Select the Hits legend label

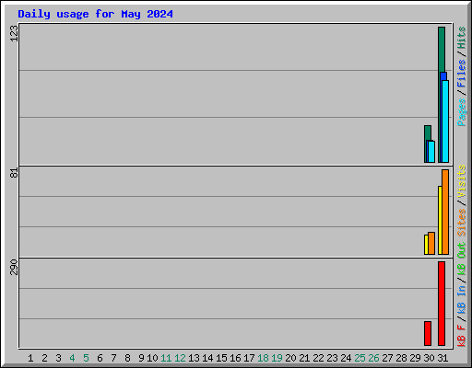tap(462, 38)
